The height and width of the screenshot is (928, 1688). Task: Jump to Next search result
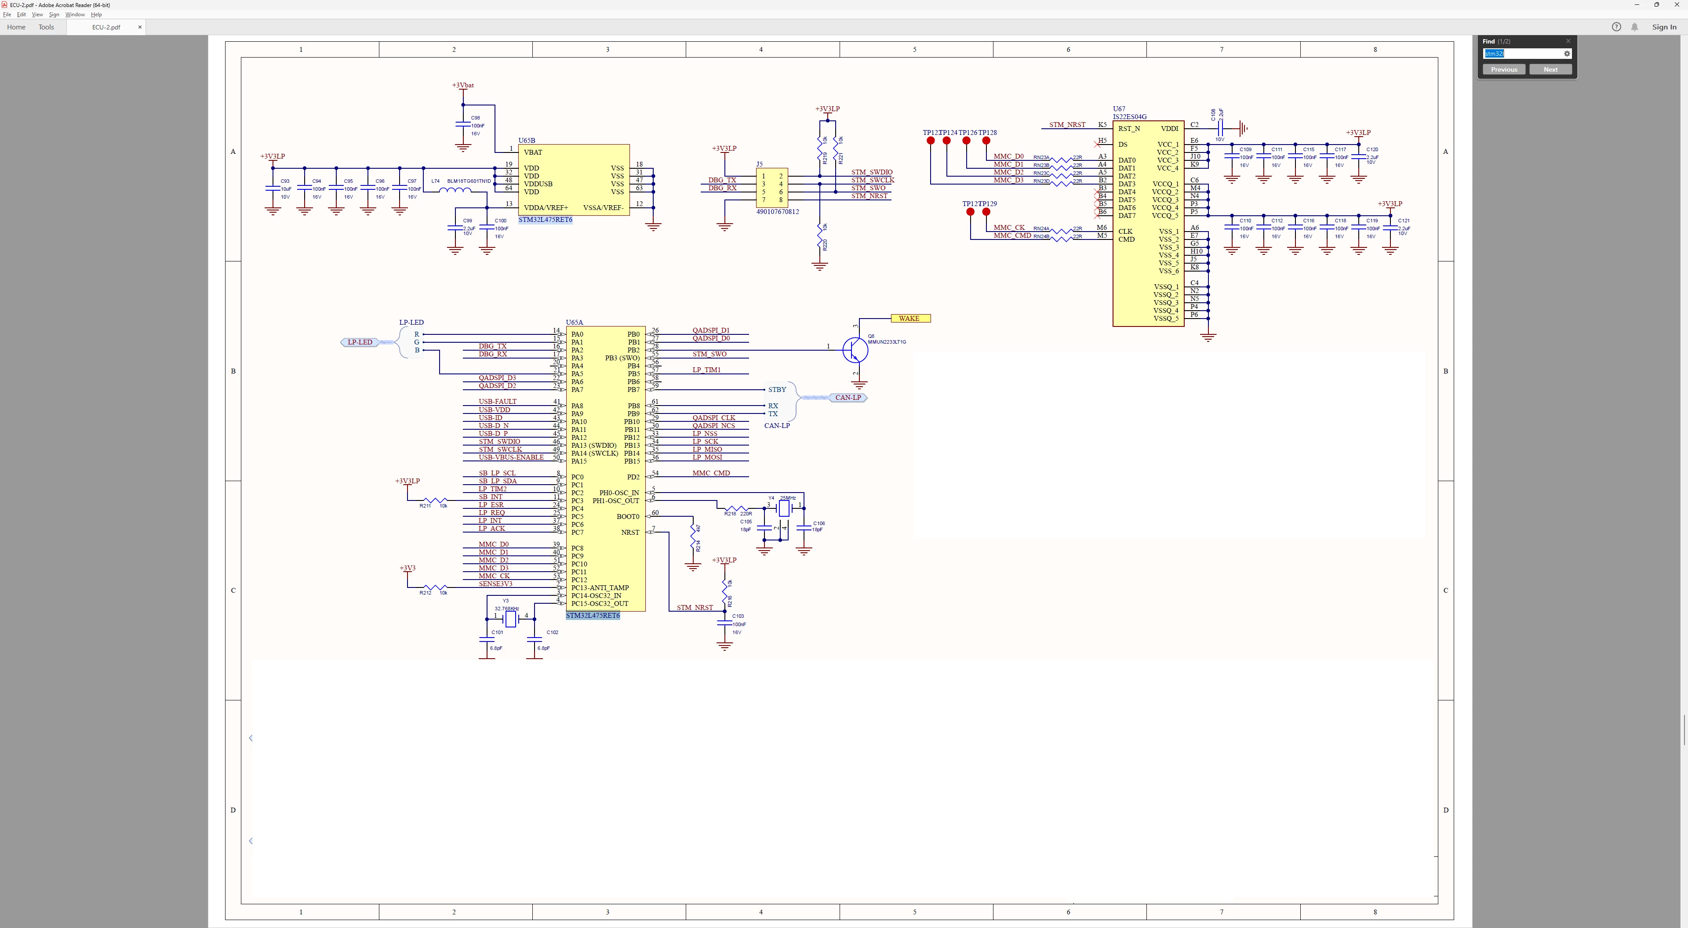tap(1550, 69)
